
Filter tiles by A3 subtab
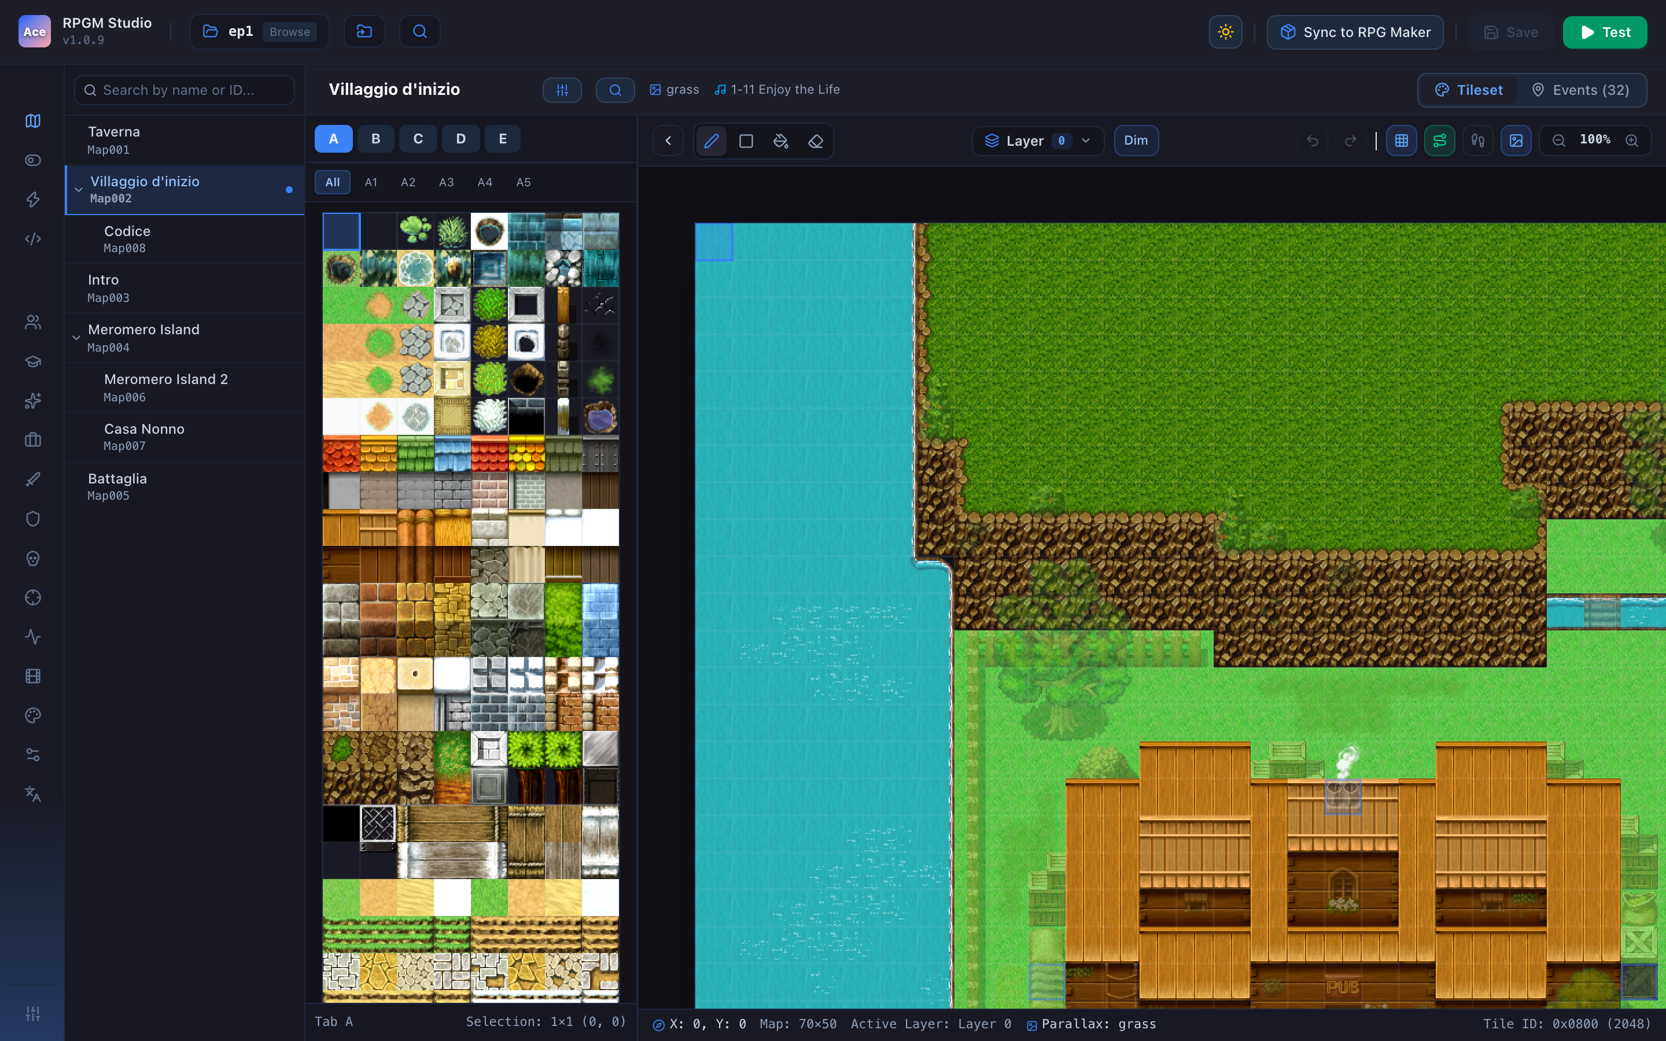[446, 182]
